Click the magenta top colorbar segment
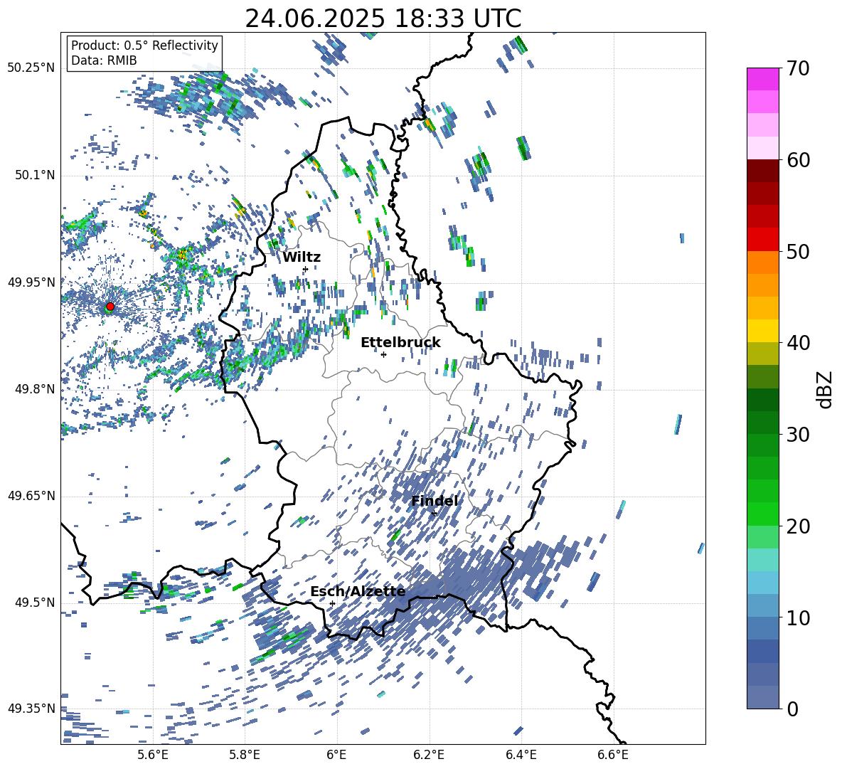 (x=762, y=79)
